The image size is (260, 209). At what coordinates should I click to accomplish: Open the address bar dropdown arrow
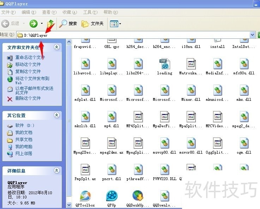coord(252,35)
